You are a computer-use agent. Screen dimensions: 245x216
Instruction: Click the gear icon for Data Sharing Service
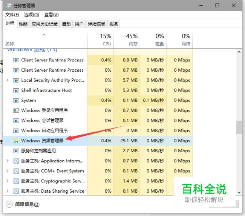click(16, 191)
